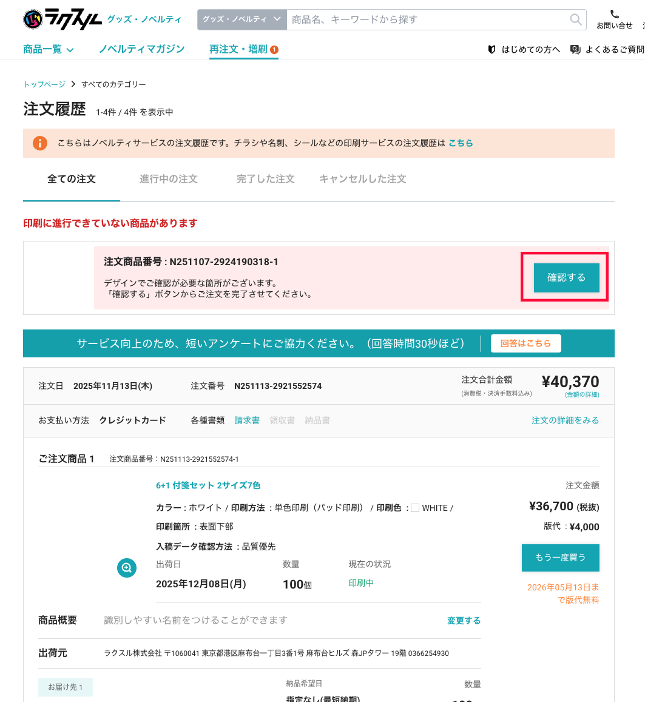Screen dimensions: 645x702
Task: Click 注文商品番号 N251107-2924190318-1 text
Action: tap(191, 262)
